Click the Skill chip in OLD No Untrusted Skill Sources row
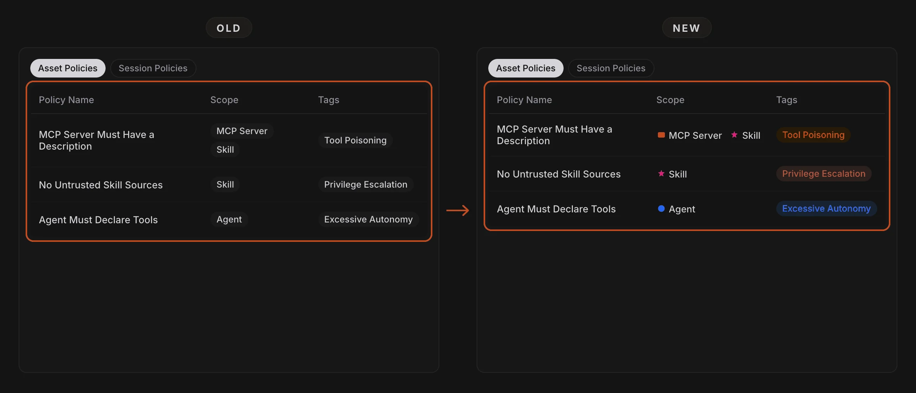The image size is (916, 393). (x=225, y=184)
